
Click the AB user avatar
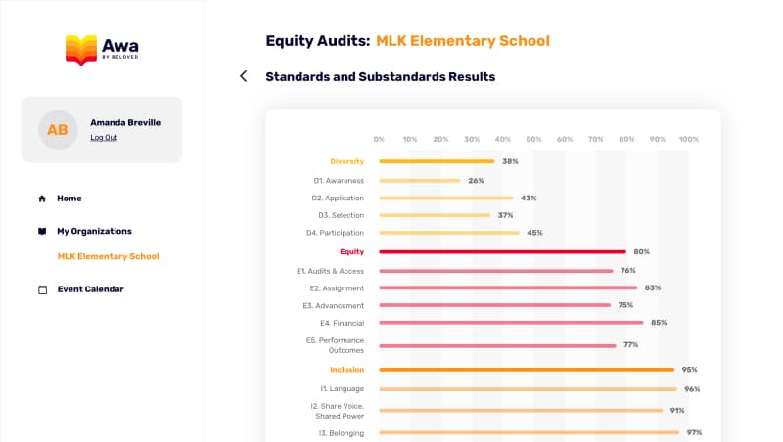[58, 129]
